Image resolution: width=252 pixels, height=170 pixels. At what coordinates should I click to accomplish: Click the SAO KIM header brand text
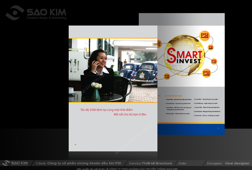coord(46,12)
